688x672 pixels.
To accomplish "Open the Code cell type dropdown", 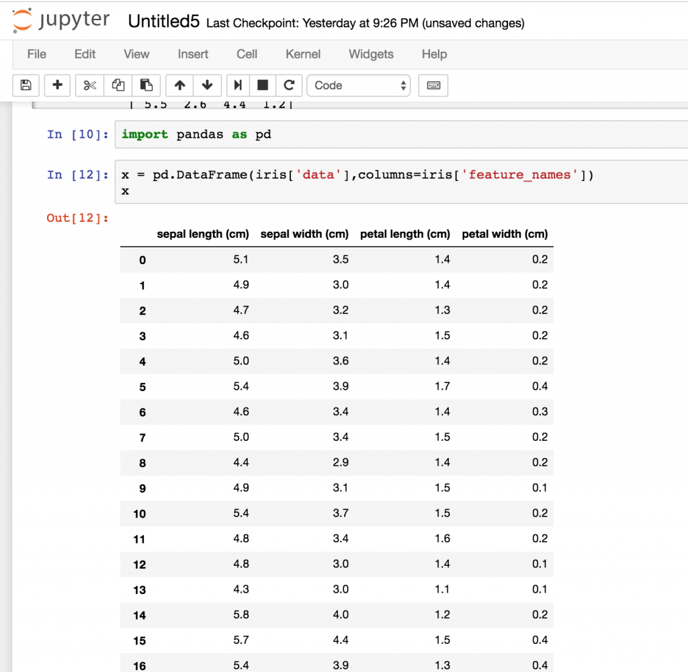I will click(359, 85).
